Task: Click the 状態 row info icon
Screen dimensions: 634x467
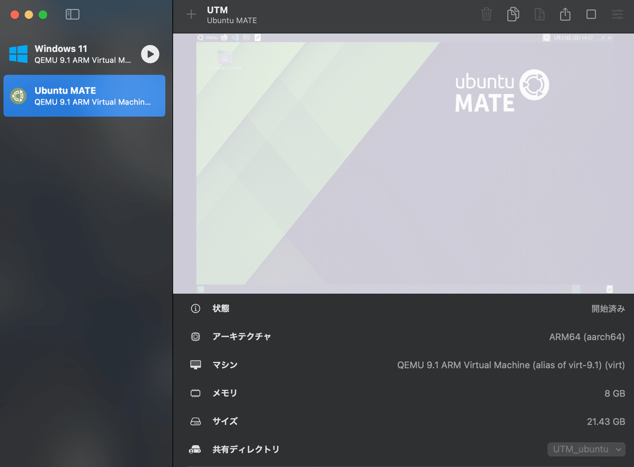Action: point(195,309)
